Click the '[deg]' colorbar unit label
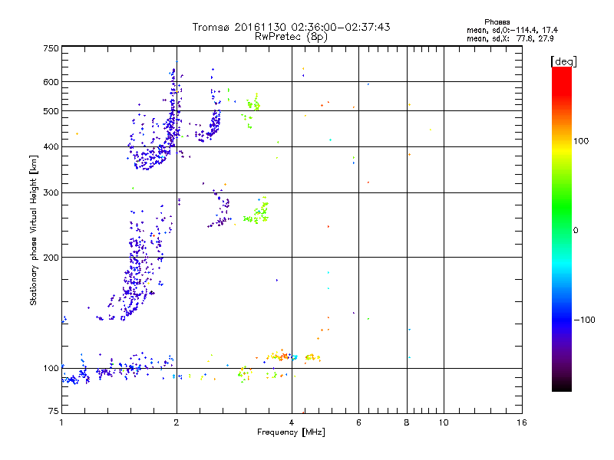Image resolution: width=614 pixels, height=460 pixels. (x=563, y=61)
